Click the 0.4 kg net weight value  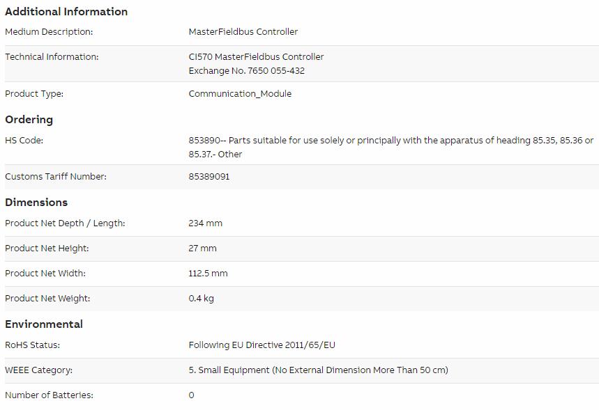(x=201, y=298)
